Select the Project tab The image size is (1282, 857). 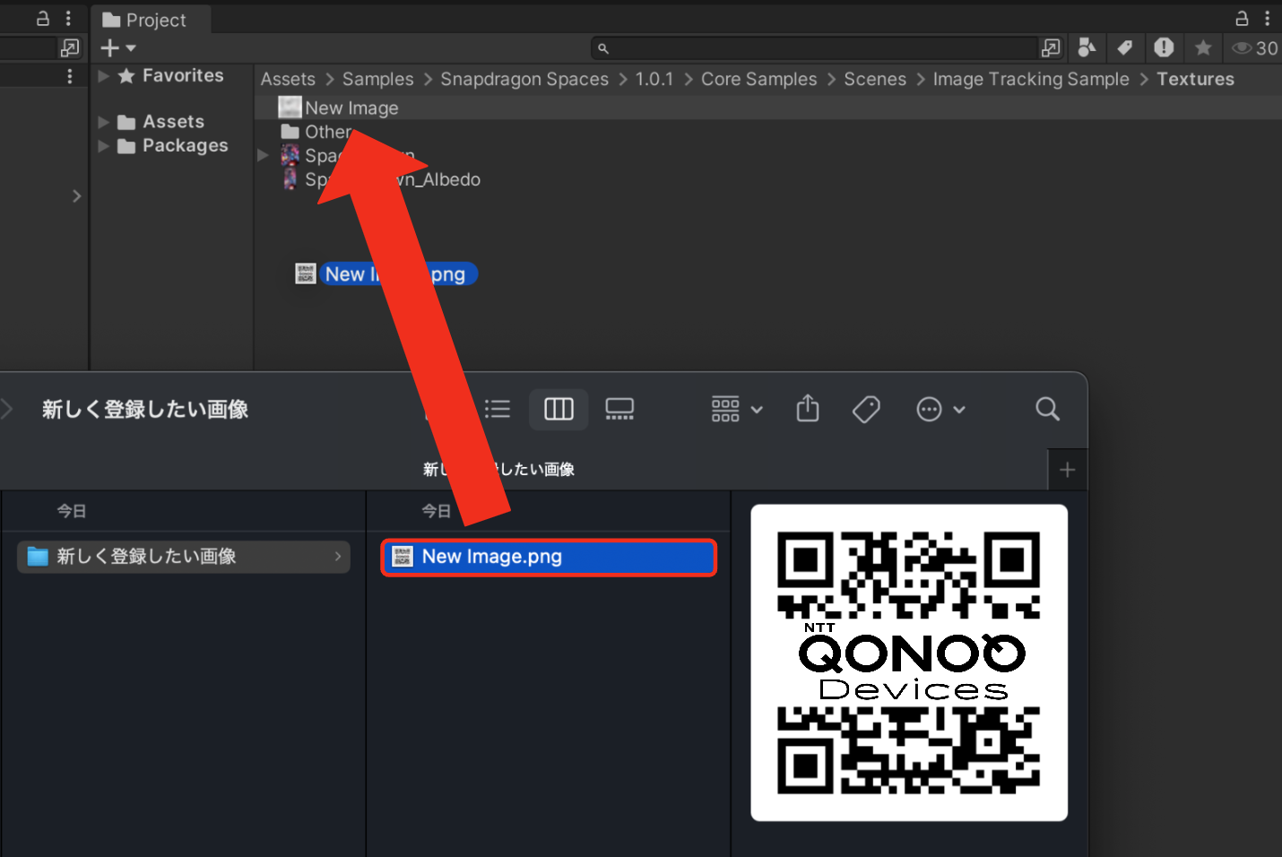pyautogui.click(x=145, y=20)
